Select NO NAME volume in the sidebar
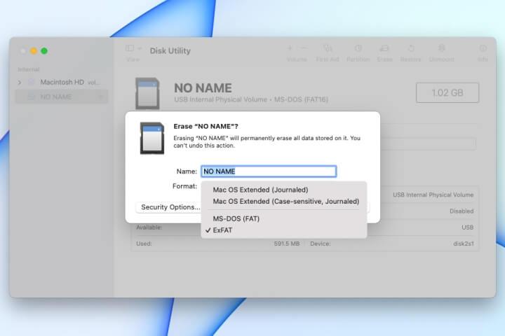505x336 pixels. pos(62,97)
